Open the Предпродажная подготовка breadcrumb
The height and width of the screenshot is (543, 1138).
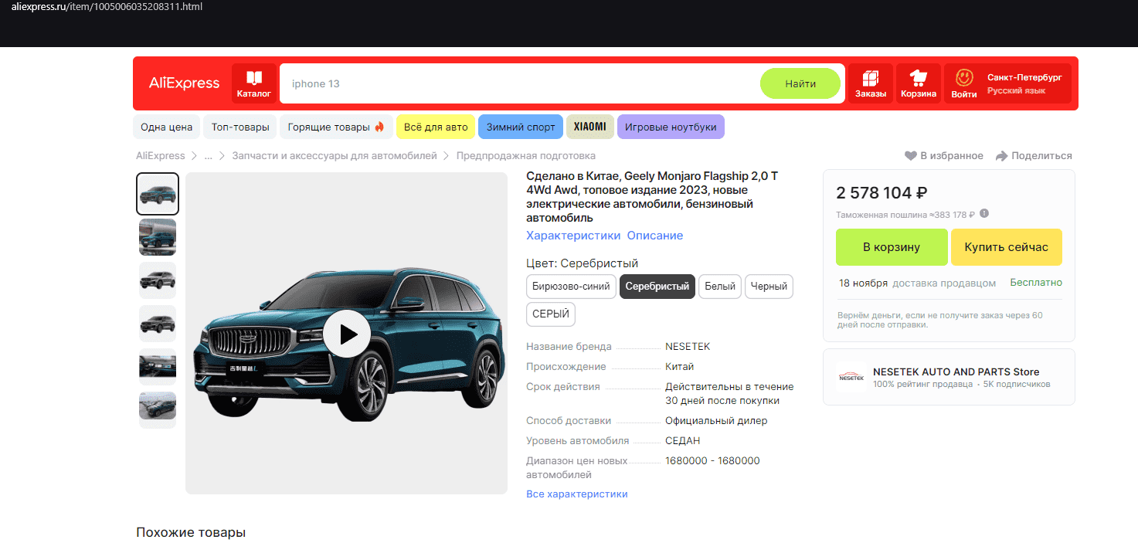(x=526, y=156)
